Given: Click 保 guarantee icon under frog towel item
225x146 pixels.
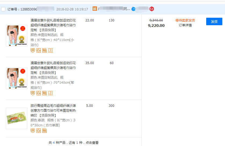Looking at the screenshot, I should click(x=33, y=131).
